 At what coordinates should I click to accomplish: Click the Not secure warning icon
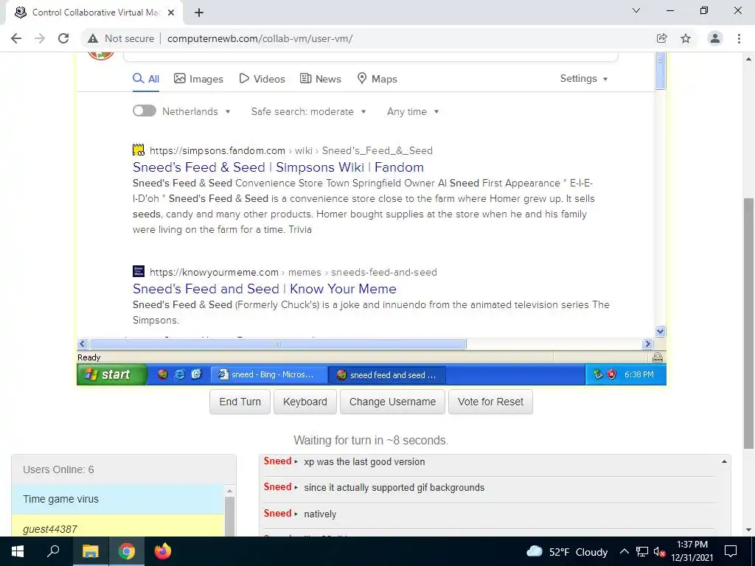tap(93, 38)
